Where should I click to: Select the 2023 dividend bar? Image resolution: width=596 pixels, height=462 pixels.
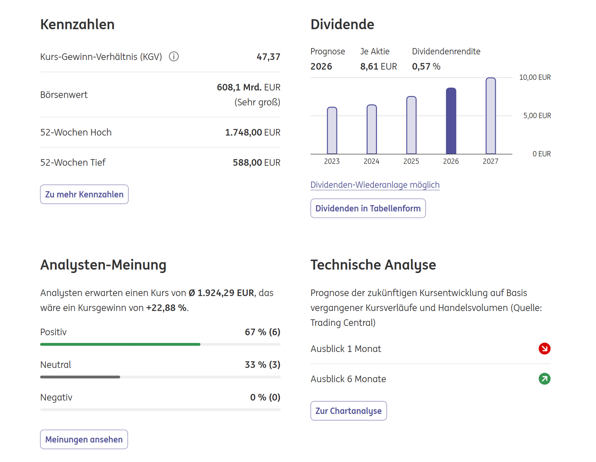coord(332,131)
